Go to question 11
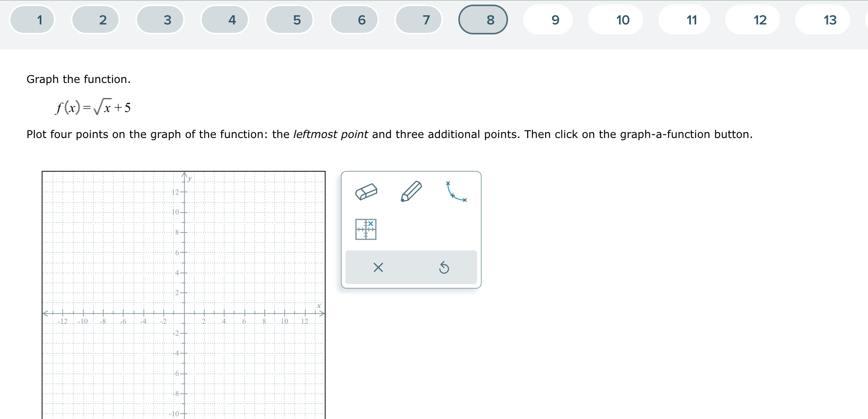The image size is (868, 419). [x=691, y=19]
